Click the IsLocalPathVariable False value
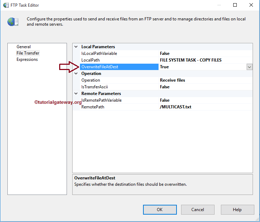Image resolution: width=260 pixels, height=222 pixels. 165,53
